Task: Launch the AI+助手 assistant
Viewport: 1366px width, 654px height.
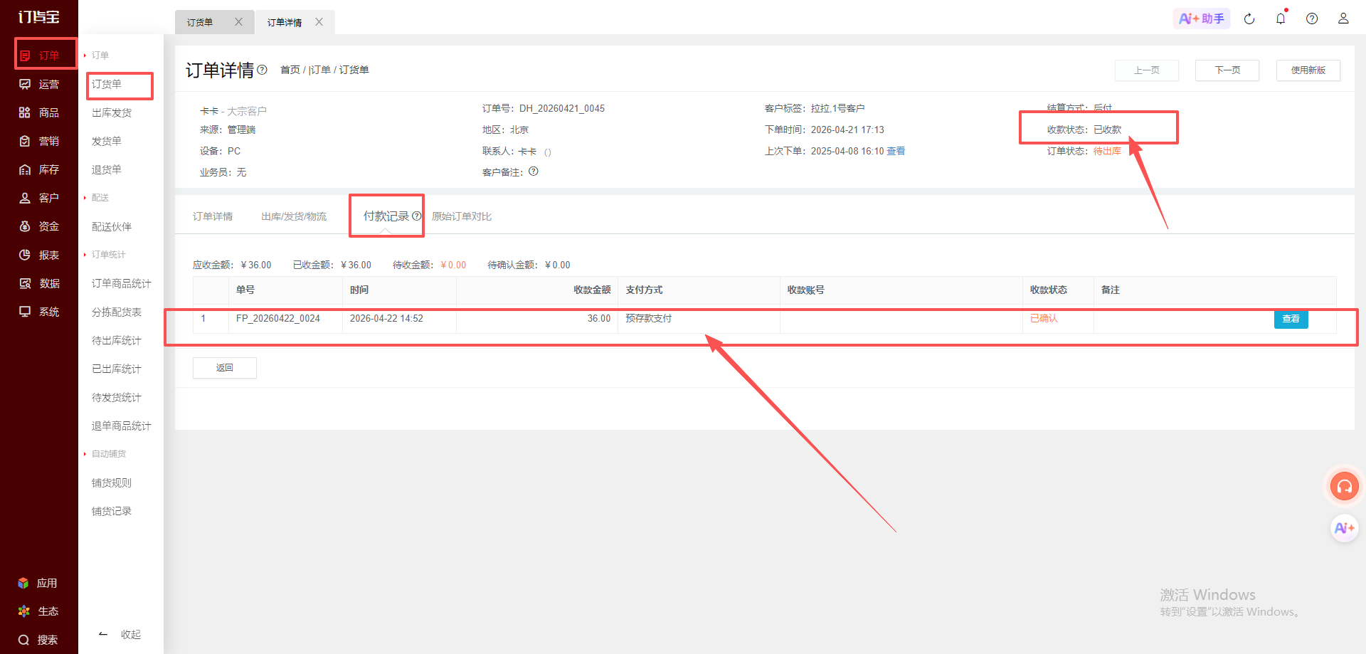Action: (1202, 19)
